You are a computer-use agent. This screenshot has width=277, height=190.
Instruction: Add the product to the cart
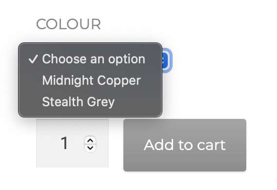click(x=185, y=145)
